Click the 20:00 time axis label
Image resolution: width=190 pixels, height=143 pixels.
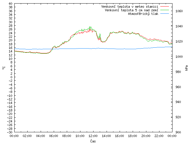146,136
